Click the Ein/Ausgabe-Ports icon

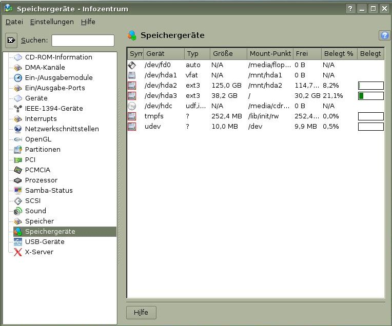(x=18, y=88)
